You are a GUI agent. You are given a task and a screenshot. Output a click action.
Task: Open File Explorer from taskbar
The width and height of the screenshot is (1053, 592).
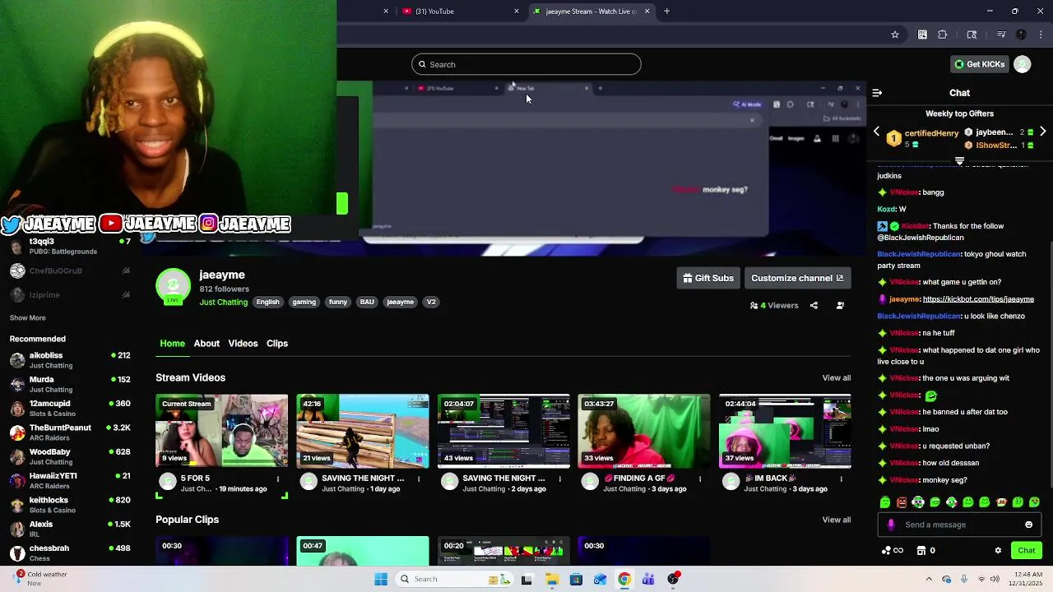pyautogui.click(x=551, y=579)
